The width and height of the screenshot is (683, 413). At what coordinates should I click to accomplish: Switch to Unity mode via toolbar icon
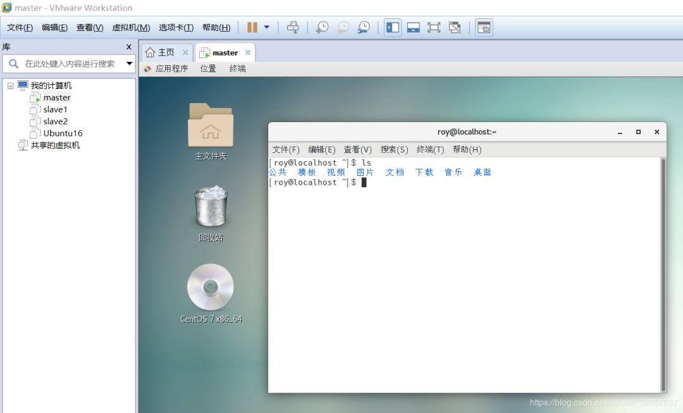[x=454, y=27]
